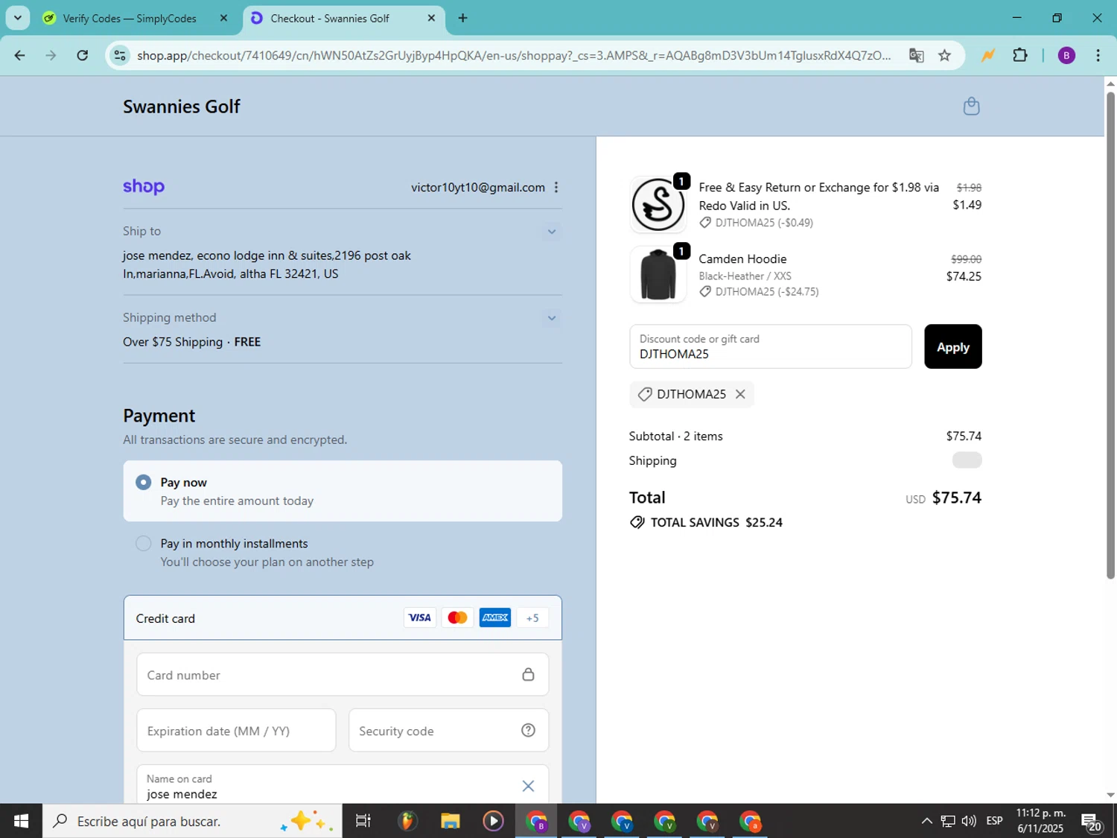Select Pay in monthly installments
Image resolution: width=1117 pixels, height=838 pixels.
[x=343, y=552]
